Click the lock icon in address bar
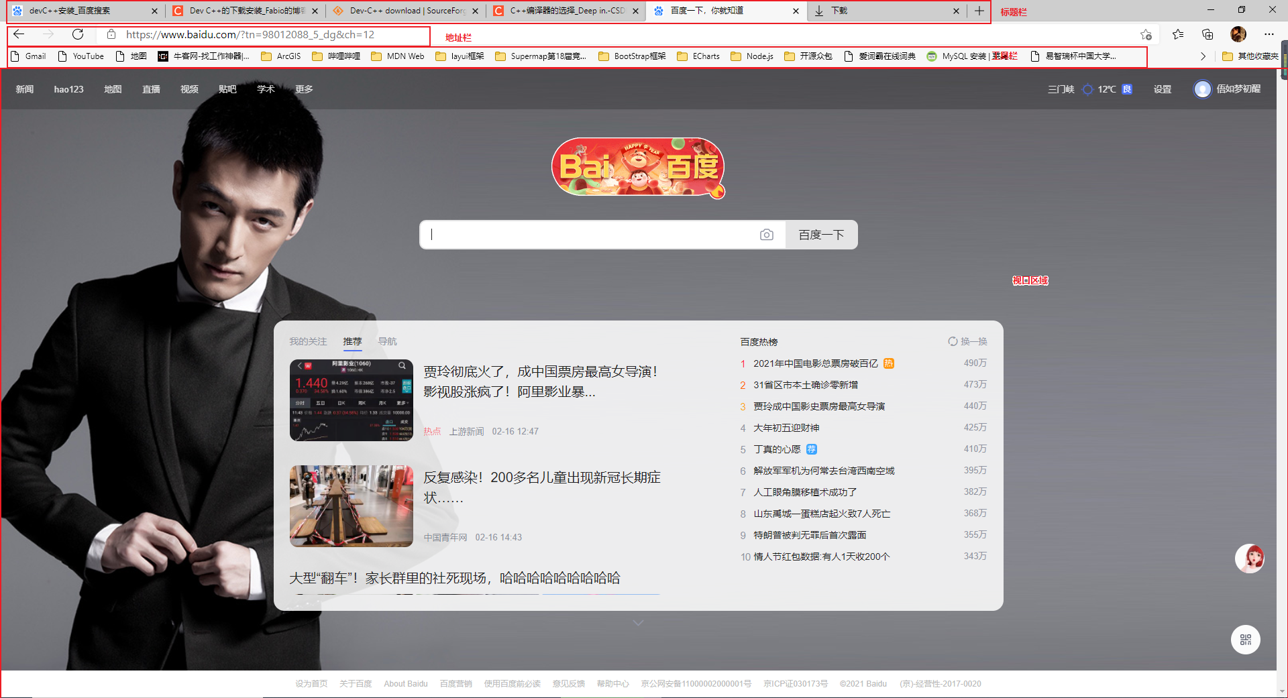The width and height of the screenshot is (1288, 698). (111, 34)
